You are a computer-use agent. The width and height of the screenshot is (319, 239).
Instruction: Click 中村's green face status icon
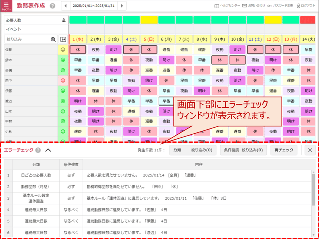(x=63, y=121)
